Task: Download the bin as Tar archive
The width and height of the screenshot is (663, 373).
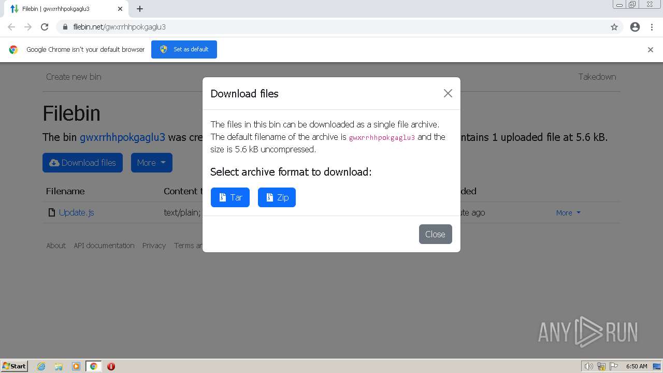Action: click(230, 197)
